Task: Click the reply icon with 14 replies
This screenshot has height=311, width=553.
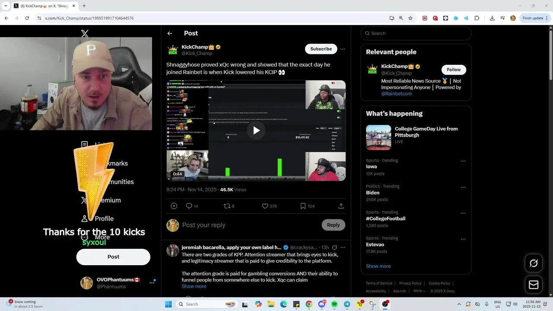Action: (189, 206)
